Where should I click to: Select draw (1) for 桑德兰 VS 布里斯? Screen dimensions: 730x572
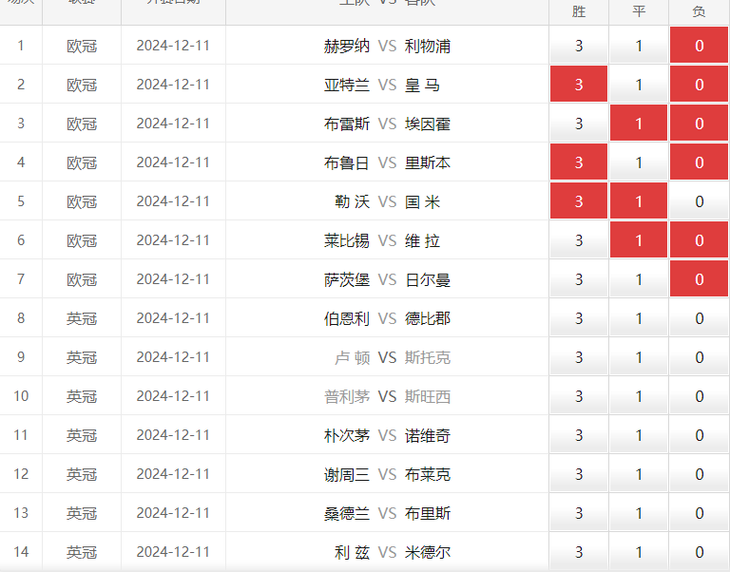639,513
